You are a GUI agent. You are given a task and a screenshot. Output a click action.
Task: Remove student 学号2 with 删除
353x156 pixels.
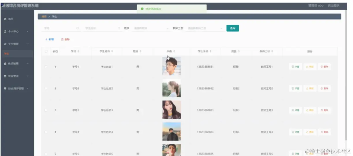click(x=324, y=88)
